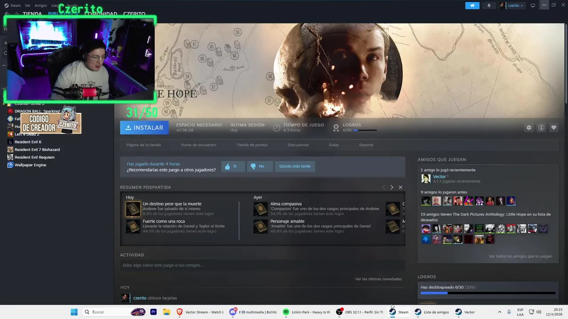Open Ver todos los amigos que lo juegan
This screenshot has width=568, height=319.
[x=520, y=256]
